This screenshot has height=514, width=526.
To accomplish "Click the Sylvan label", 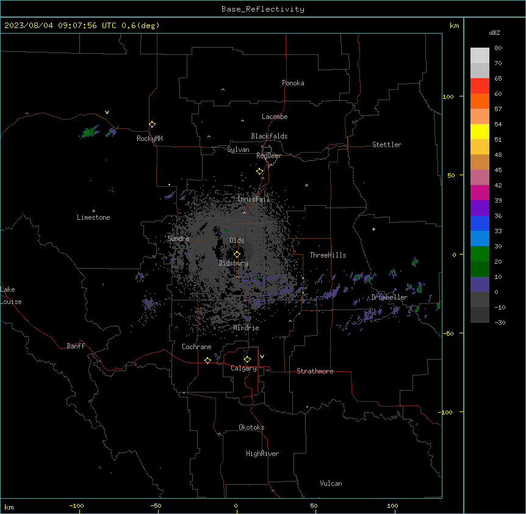I will [x=238, y=150].
